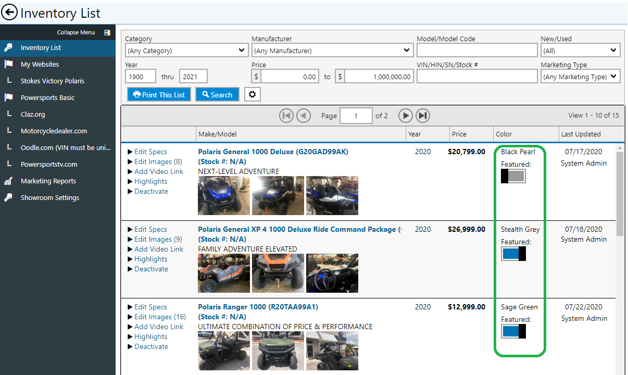Click the back arrow beside Inventory List

[x=9, y=12]
